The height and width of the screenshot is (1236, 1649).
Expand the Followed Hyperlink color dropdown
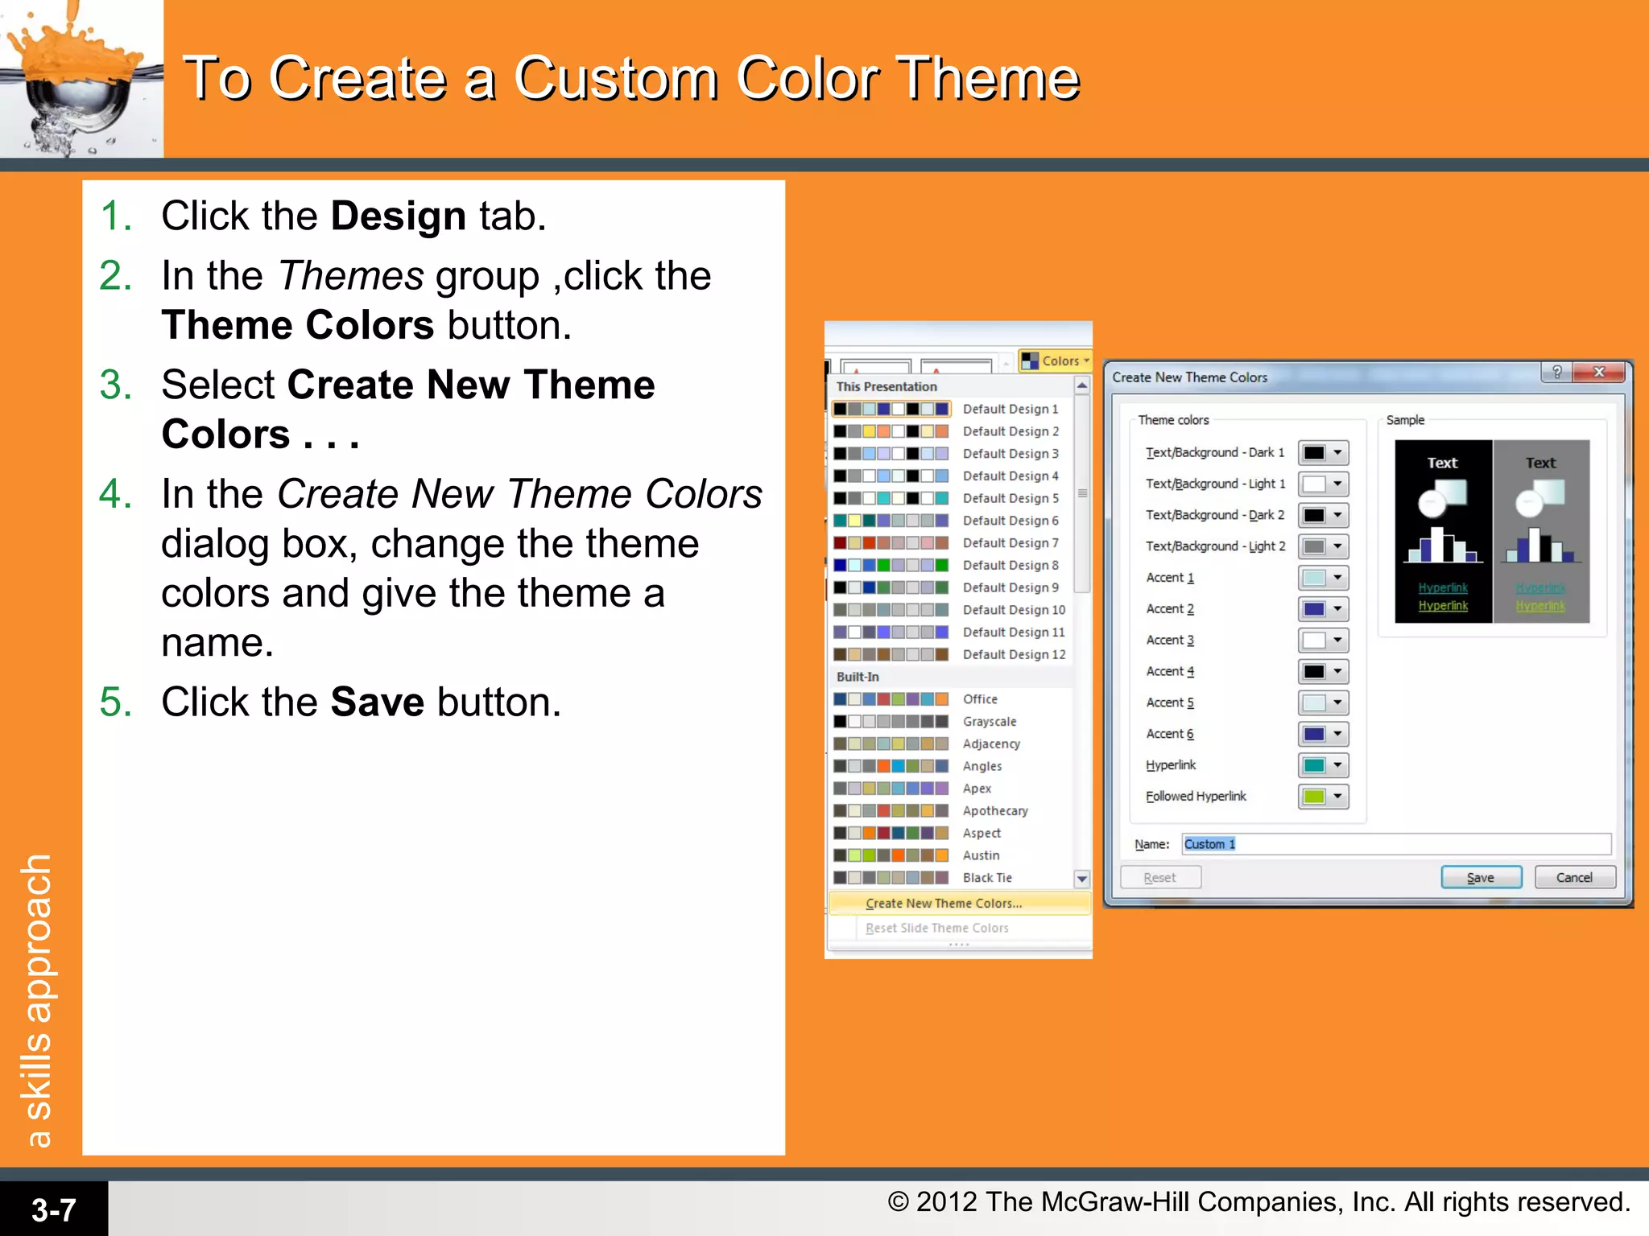click(x=1337, y=797)
